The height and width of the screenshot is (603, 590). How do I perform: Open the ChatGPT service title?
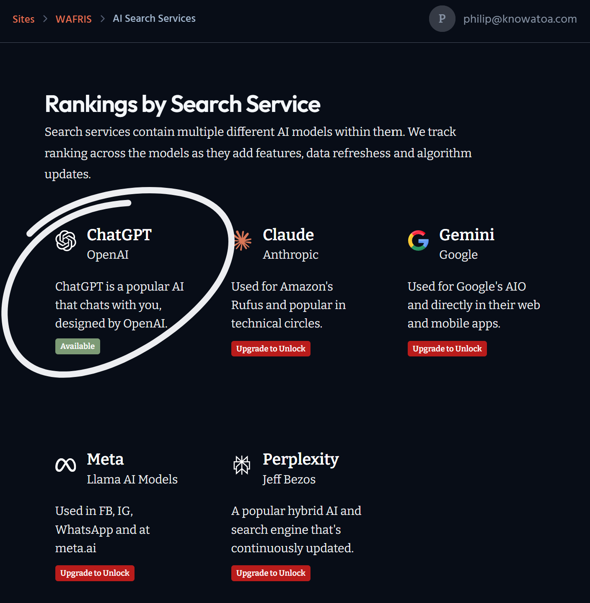(x=119, y=235)
